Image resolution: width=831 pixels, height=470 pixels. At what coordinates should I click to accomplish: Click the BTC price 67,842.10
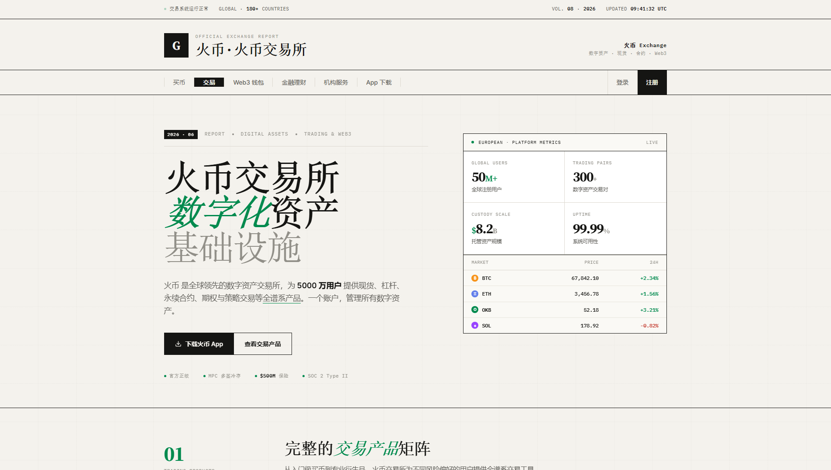(x=585, y=278)
